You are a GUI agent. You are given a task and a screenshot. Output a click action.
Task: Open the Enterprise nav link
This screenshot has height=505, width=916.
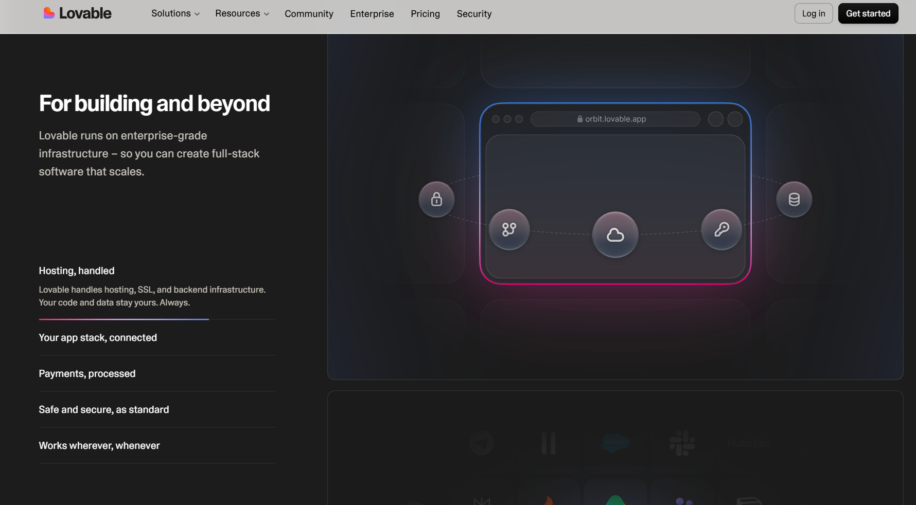[x=372, y=14]
